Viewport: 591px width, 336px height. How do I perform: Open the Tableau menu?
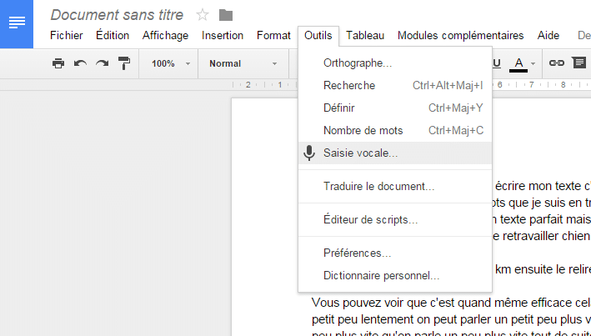[365, 36]
